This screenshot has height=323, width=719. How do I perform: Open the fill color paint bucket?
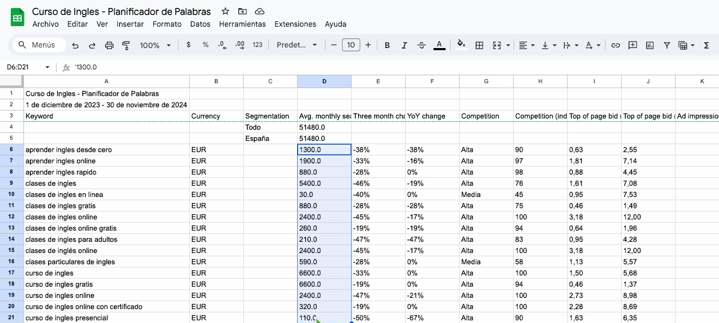tap(461, 45)
